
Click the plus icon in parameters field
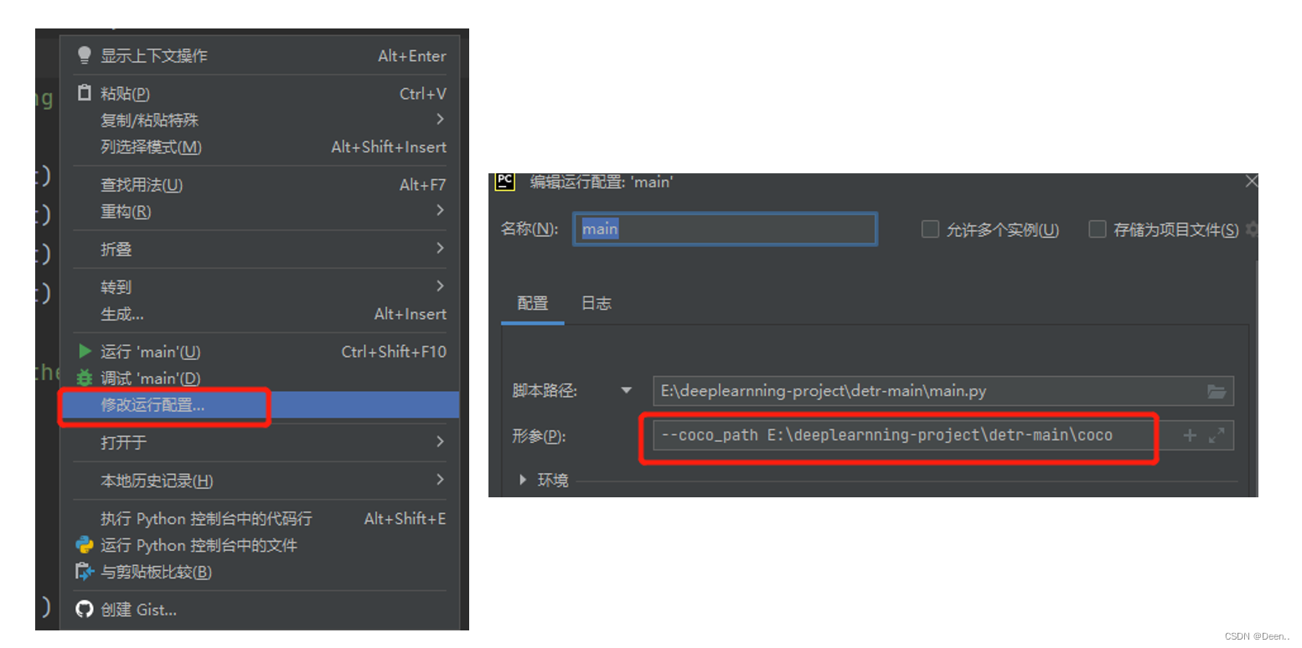pos(1190,435)
